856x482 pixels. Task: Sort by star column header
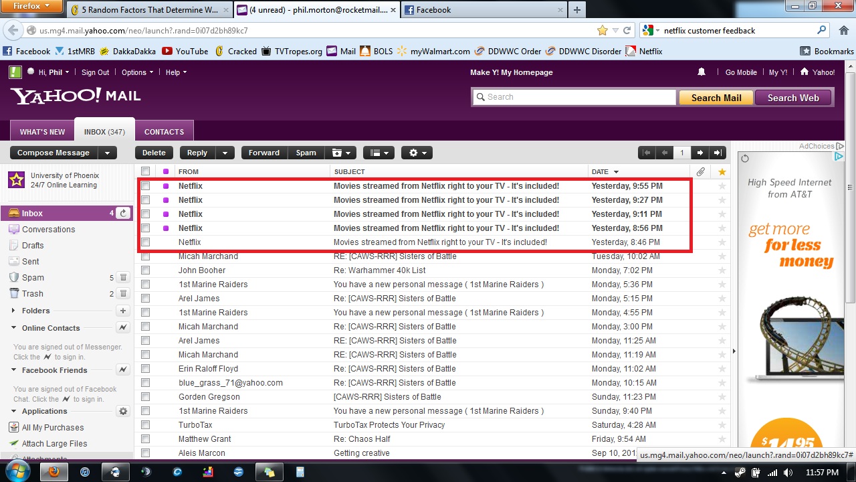[722, 171]
